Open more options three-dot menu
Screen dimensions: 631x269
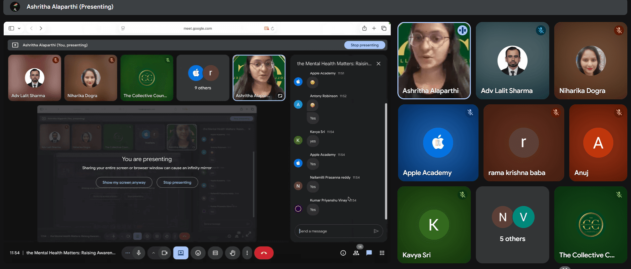click(247, 253)
